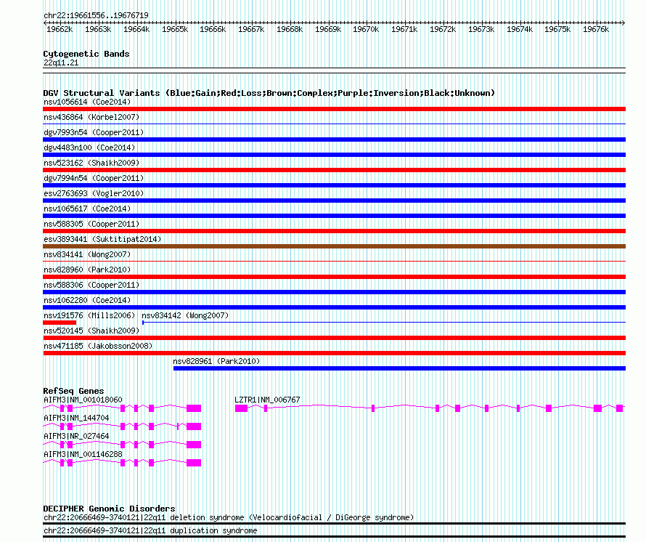This screenshot has width=646, height=542.
Task: Click the AIFM3|NM_001018060 transcript label
Action: click(x=83, y=400)
